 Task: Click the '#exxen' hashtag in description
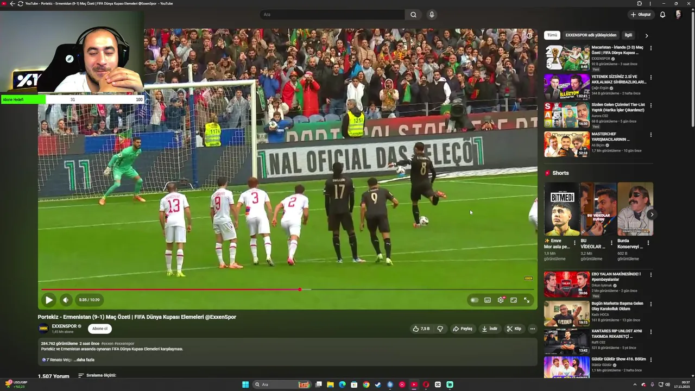coord(108,344)
